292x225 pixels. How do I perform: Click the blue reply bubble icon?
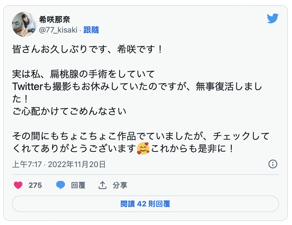click(x=61, y=185)
